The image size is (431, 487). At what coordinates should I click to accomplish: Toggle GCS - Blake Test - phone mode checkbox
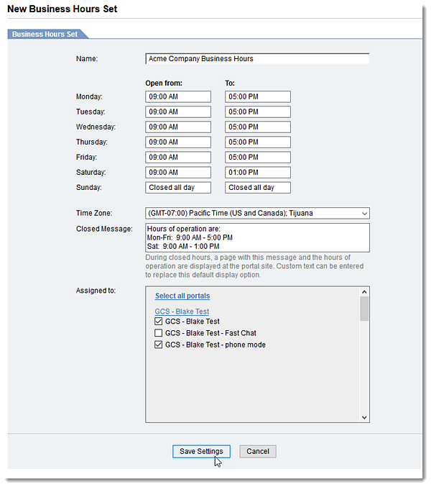(158, 345)
